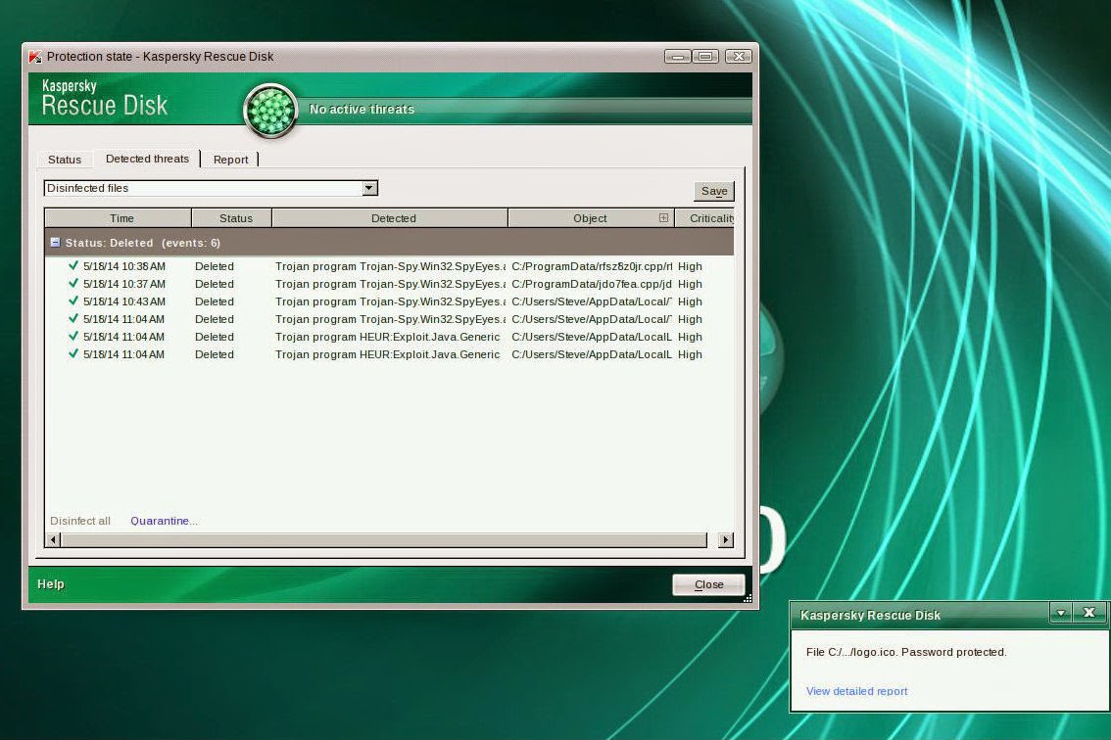Dismiss the Kaspersky Rescue Disk notification popup

tap(1089, 613)
